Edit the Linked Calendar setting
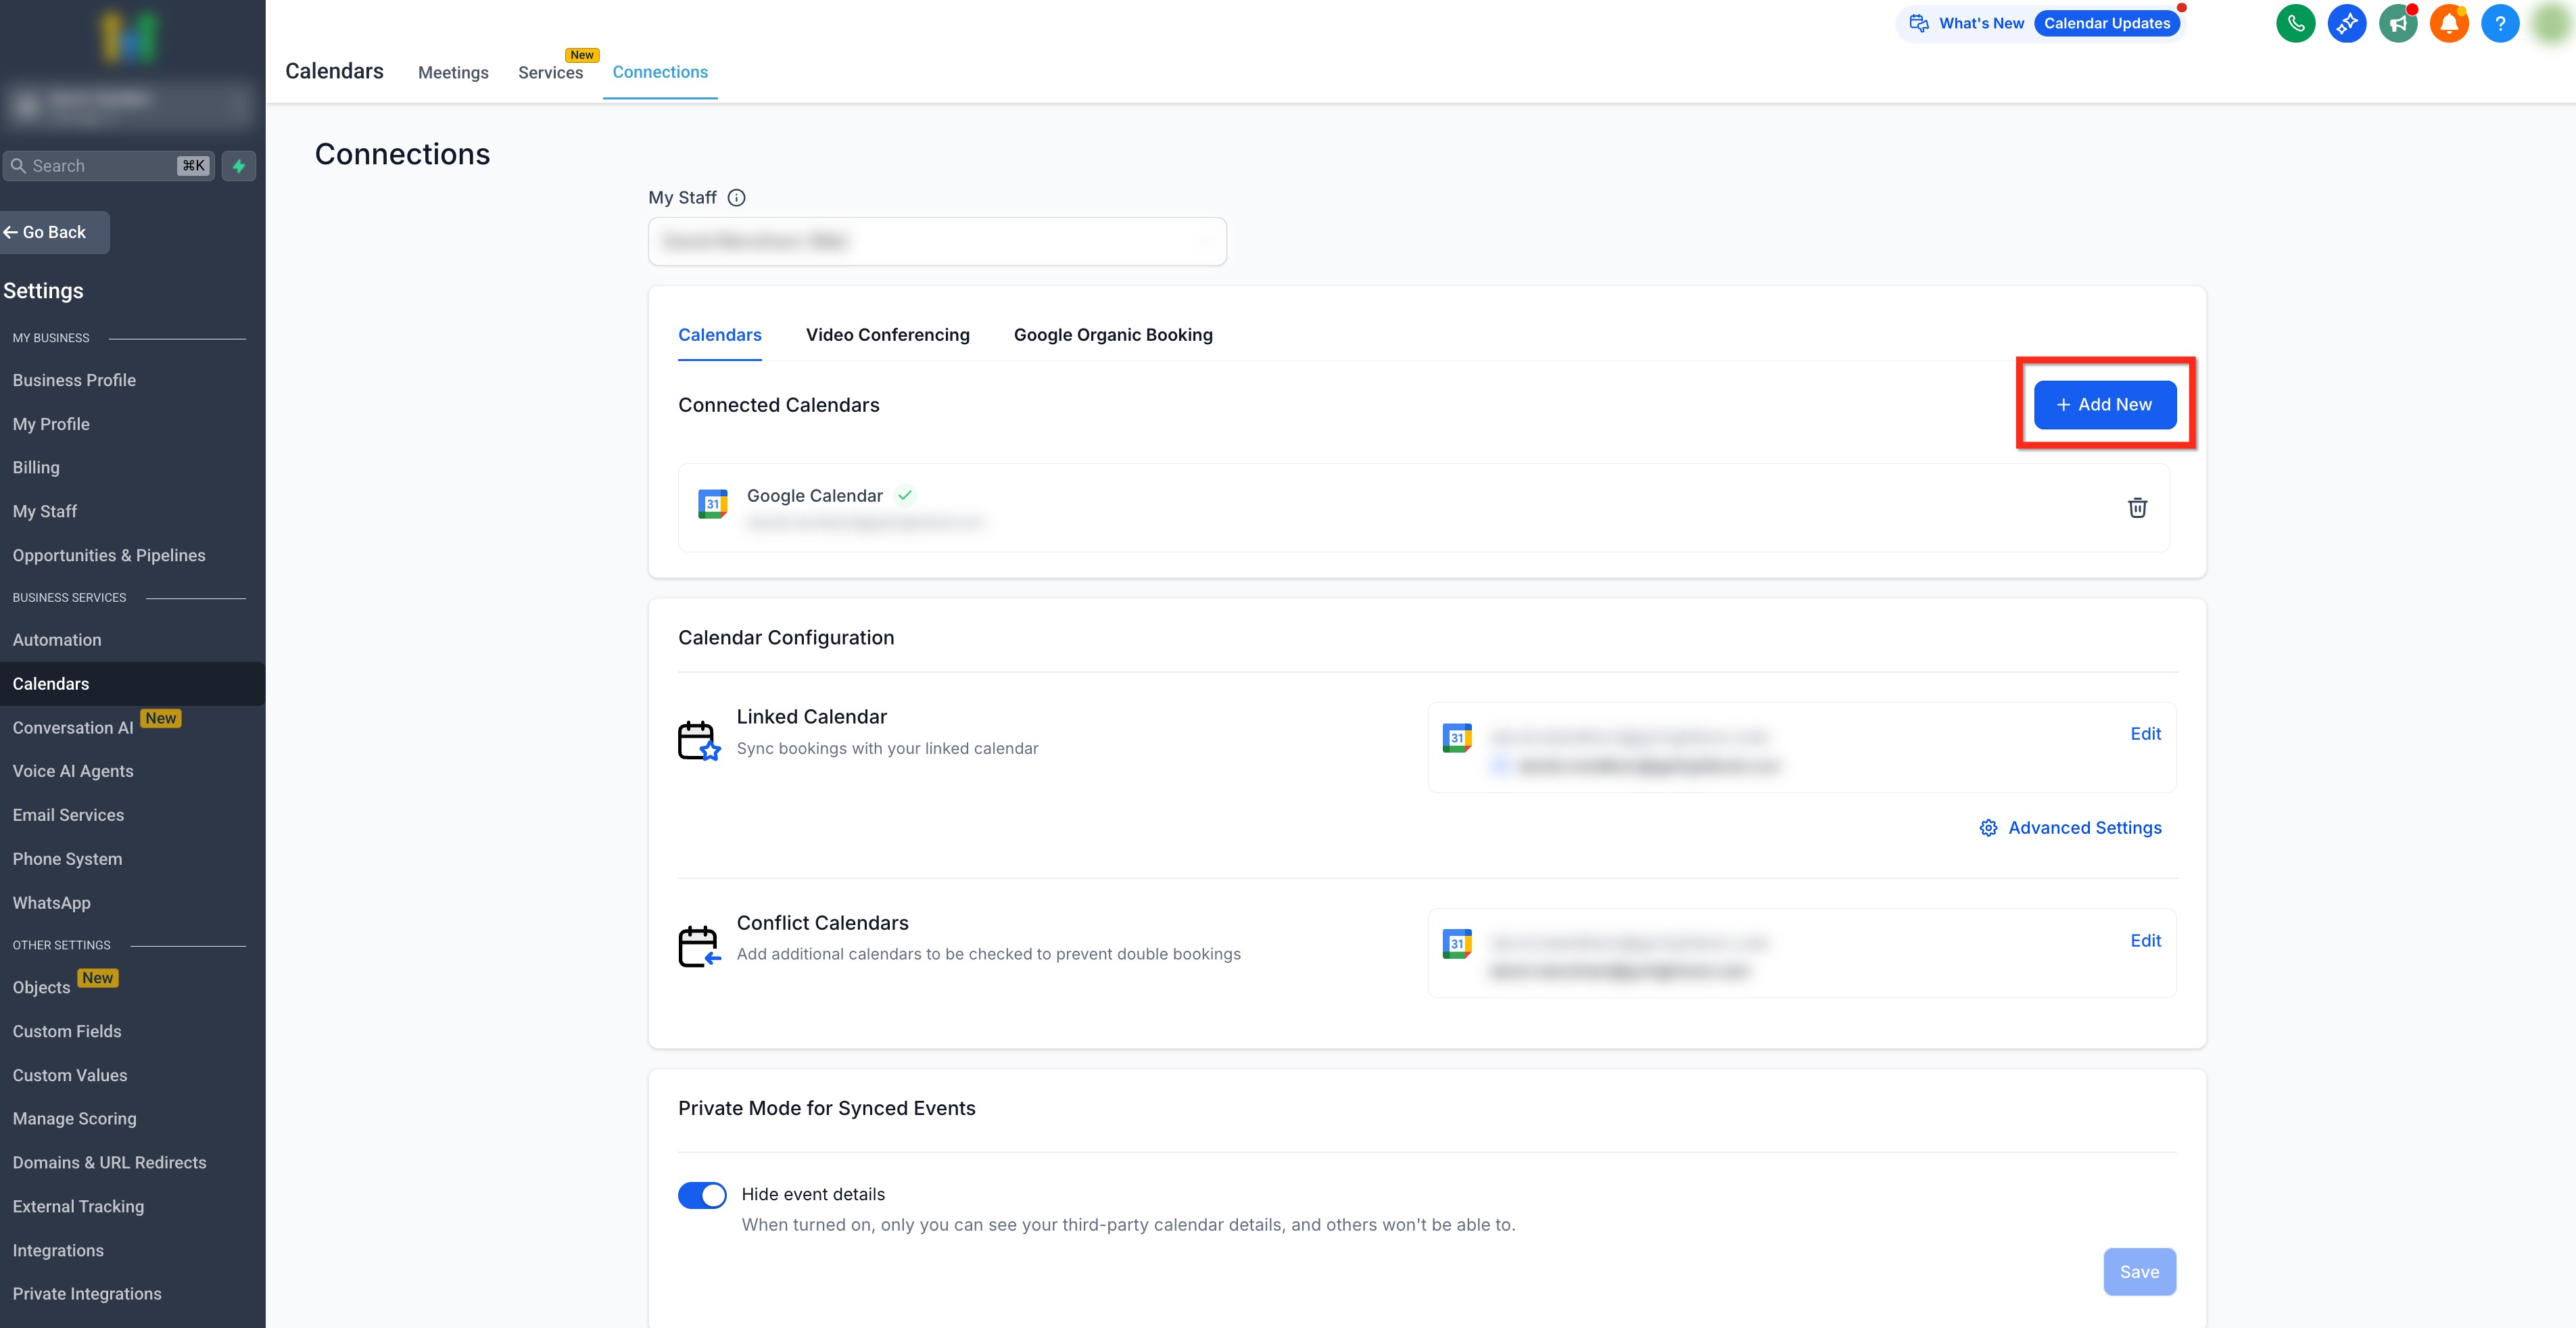The image size is (2576, 1328). (2145, 734)
